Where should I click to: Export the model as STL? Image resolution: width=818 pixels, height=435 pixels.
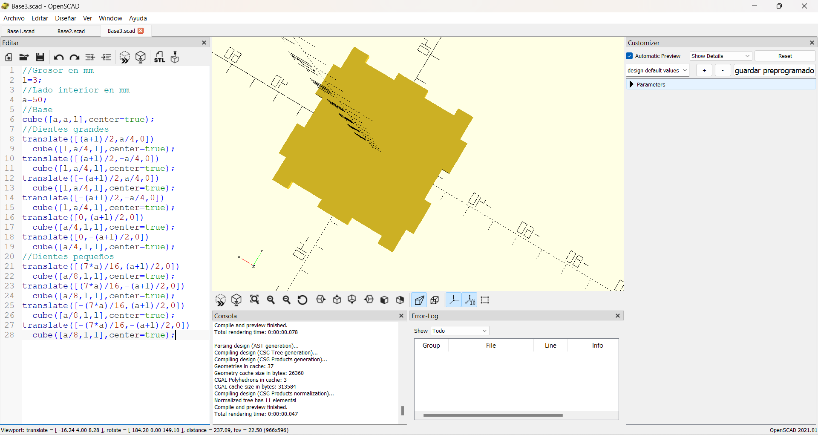pos(159,57)
